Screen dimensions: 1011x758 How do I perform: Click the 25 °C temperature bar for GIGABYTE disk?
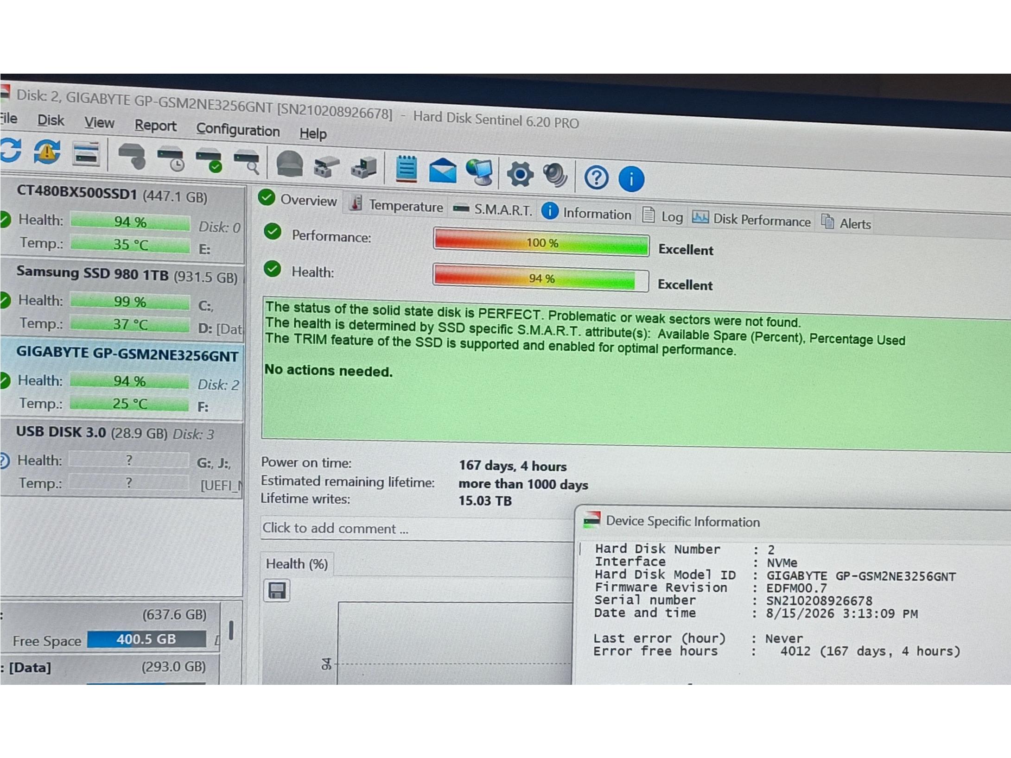129,403
